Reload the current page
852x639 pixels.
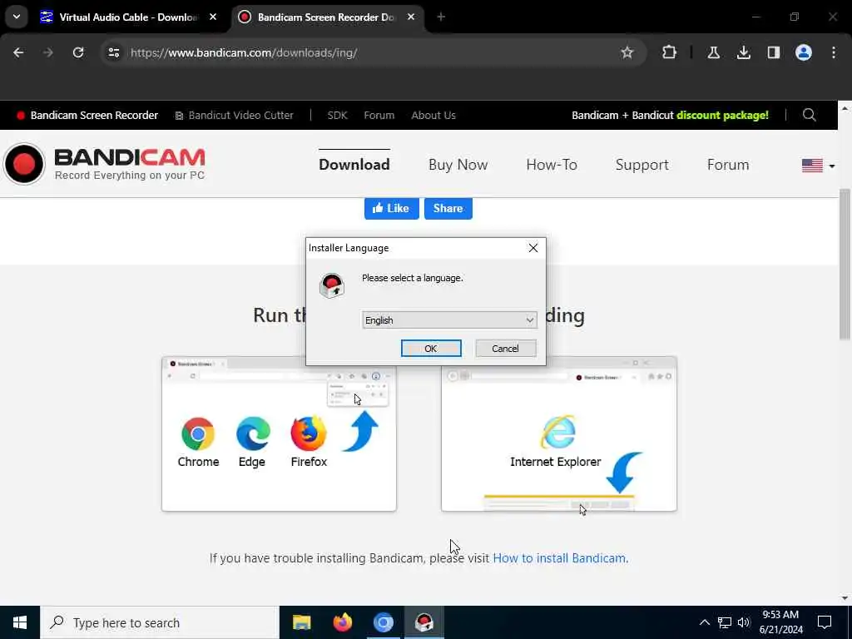pyautogui.click(x=78, y=52)
